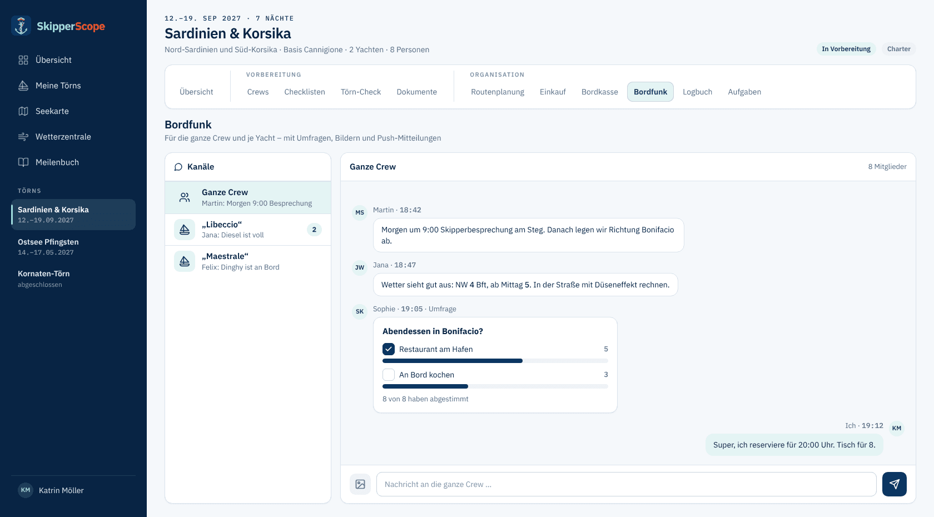934x517 pixels.
Task: Click Sophie's SK avatar
Action: click(x=360, y=311)
